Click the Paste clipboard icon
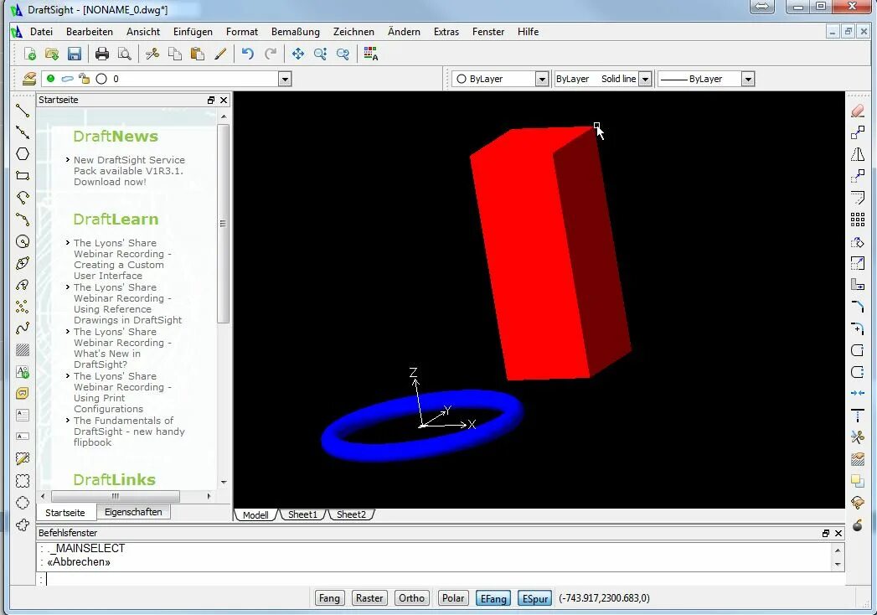877x615 pixels. [x=197, y=54]
